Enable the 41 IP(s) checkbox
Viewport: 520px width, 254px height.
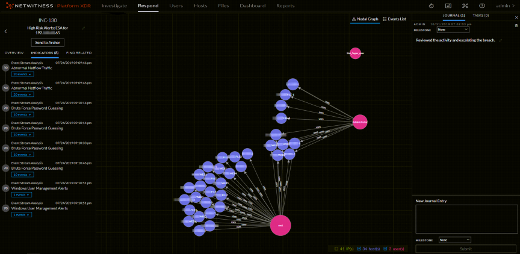click(336, 249)
